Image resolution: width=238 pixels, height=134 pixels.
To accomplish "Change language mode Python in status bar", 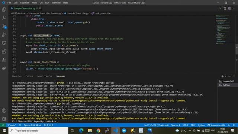I will tap(202, 125).
